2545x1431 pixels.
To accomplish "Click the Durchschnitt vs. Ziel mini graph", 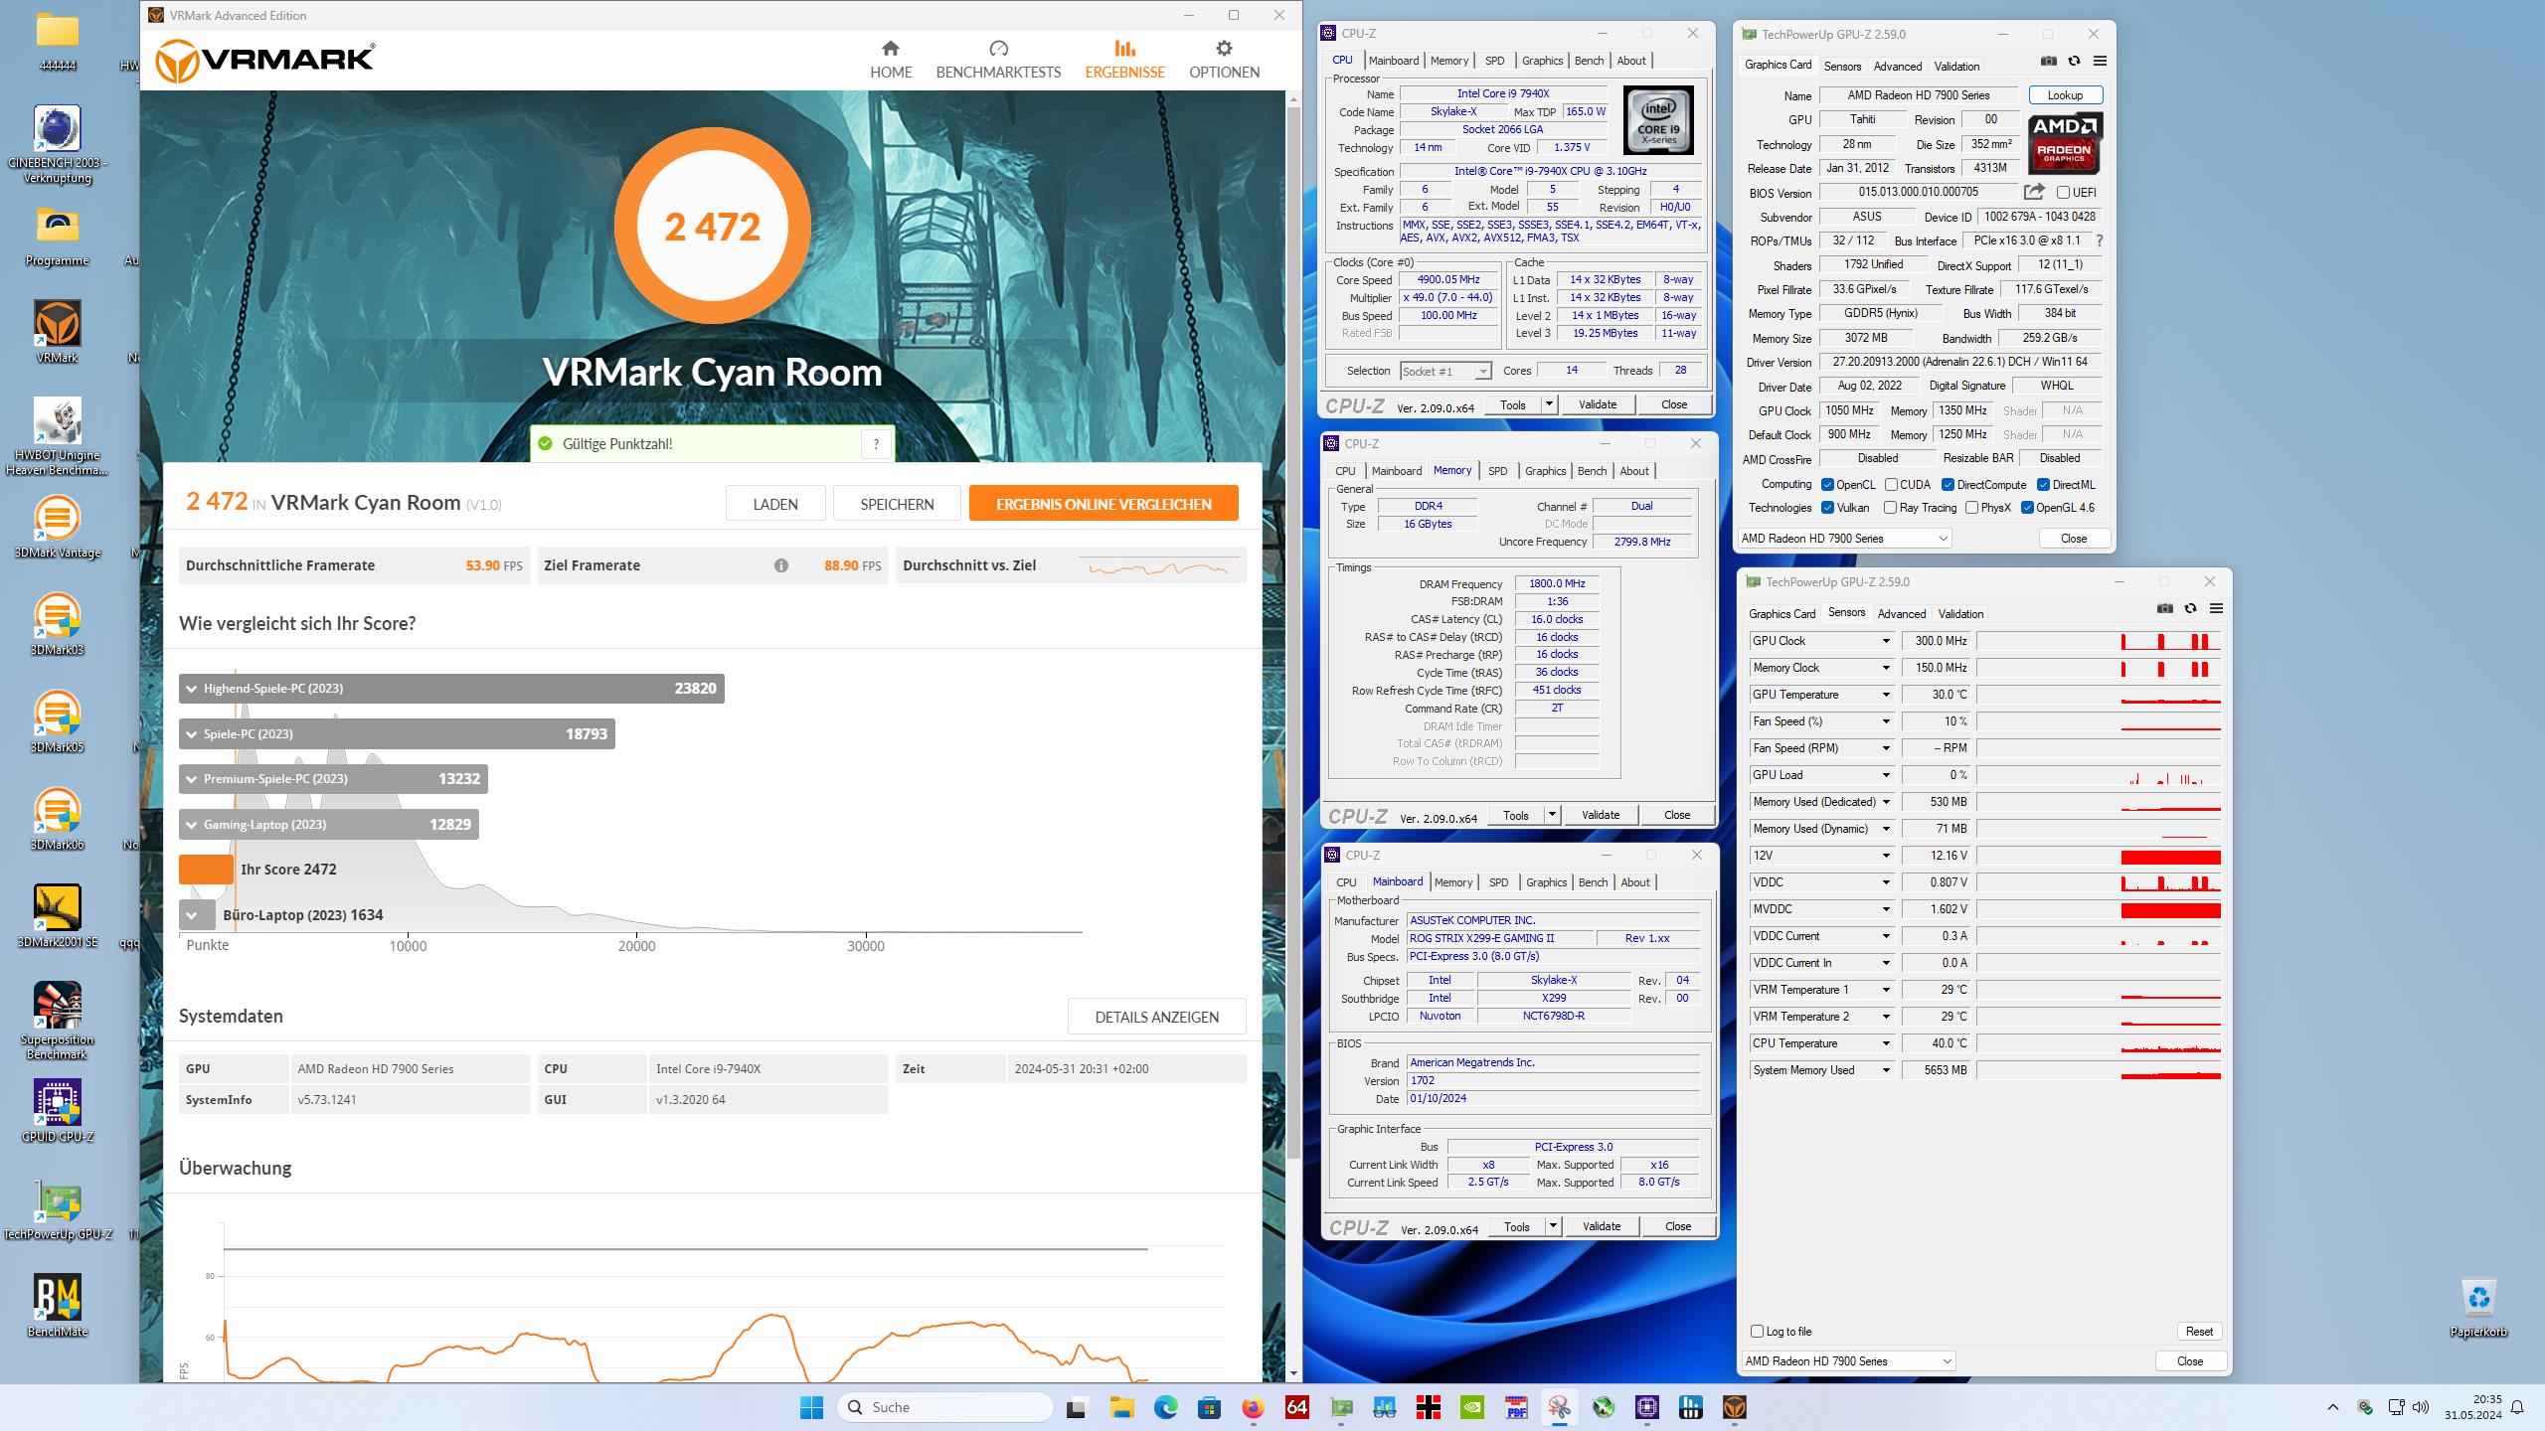I will point(1159,567).
